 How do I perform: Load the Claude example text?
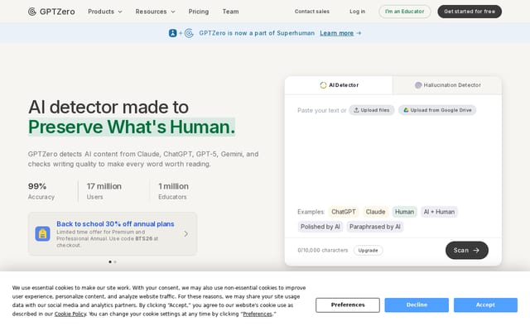[x=375, y=212]
